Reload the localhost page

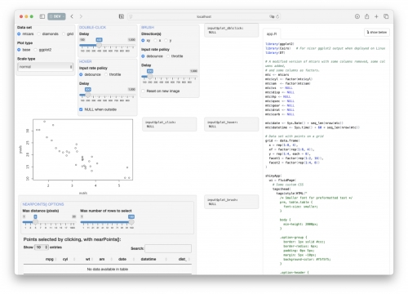click(277, 17)
